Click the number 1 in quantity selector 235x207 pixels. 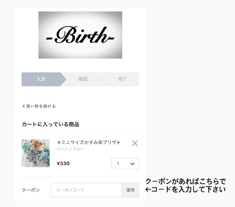(x=118, y=163)
